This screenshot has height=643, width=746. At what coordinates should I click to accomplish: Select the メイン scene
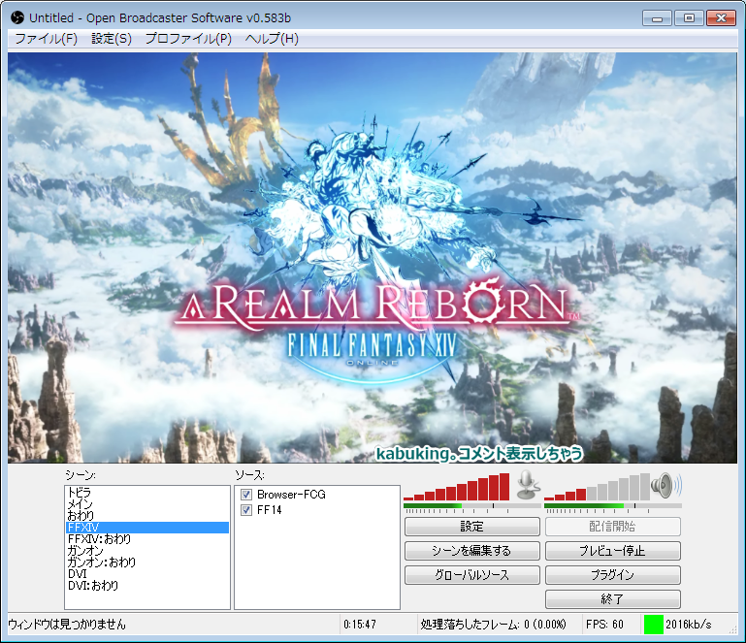click(147, 504)
